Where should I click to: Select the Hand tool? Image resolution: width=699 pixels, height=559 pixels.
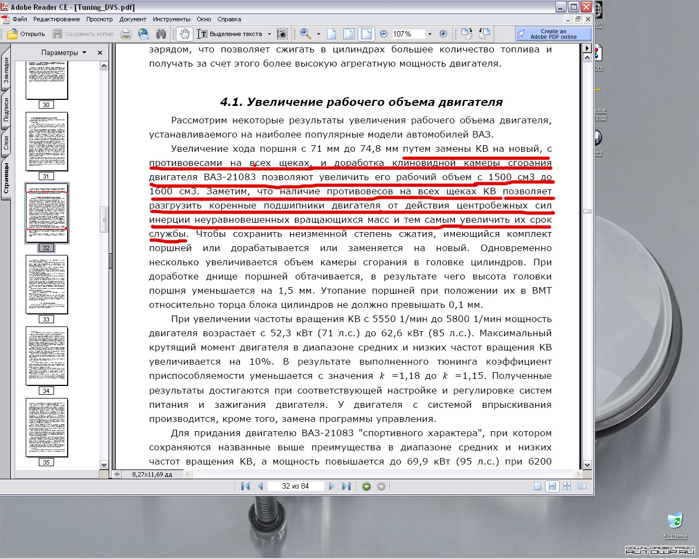pyautogui.click(x=185, y=34)
